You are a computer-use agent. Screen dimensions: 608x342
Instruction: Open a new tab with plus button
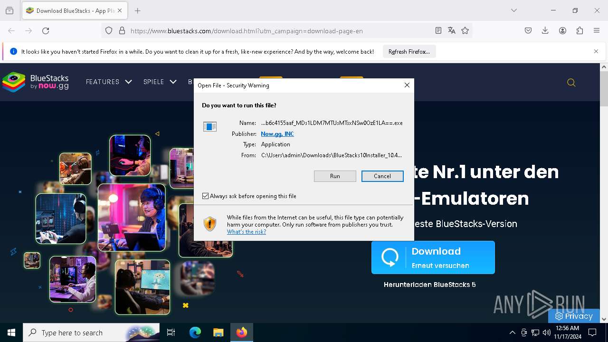(138, 10)
